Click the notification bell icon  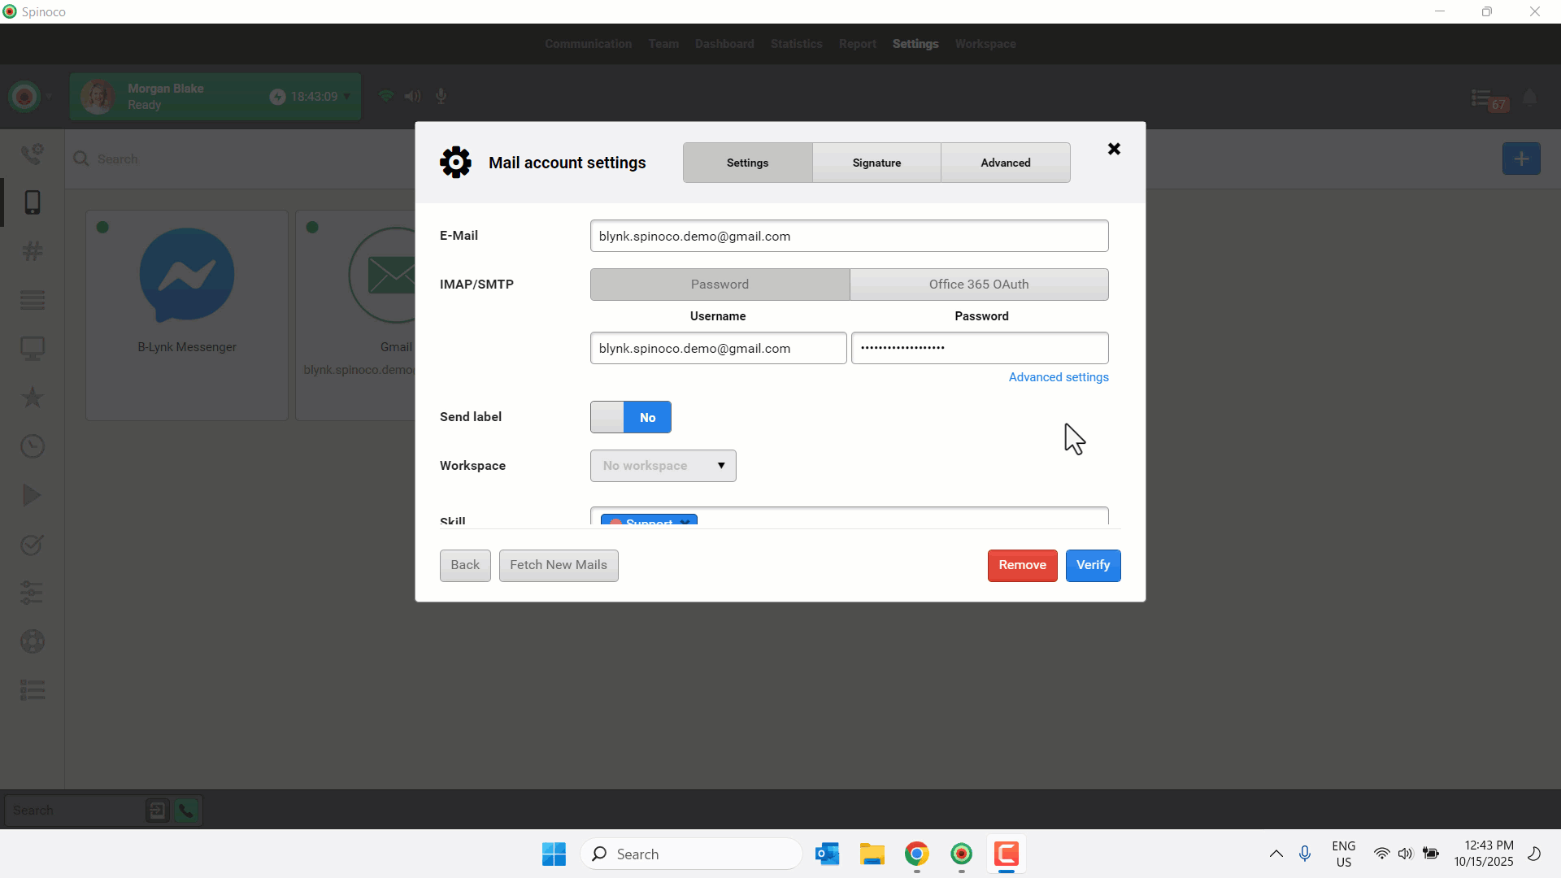(1529, 98)
